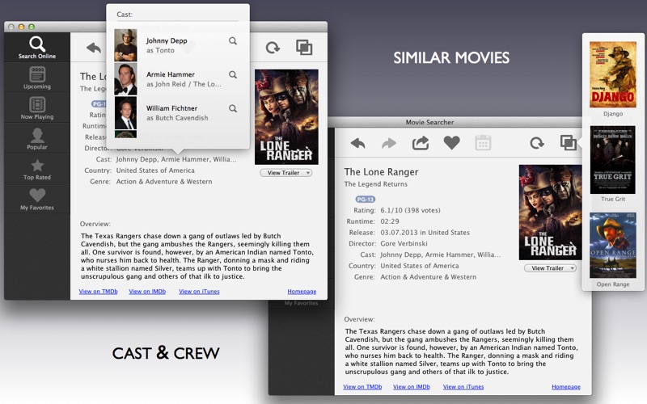Select the Django similar movie poster

(613, 74)
